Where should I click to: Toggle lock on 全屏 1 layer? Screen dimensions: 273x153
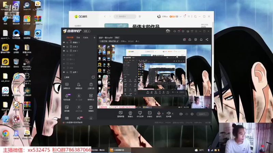(67, 72)
